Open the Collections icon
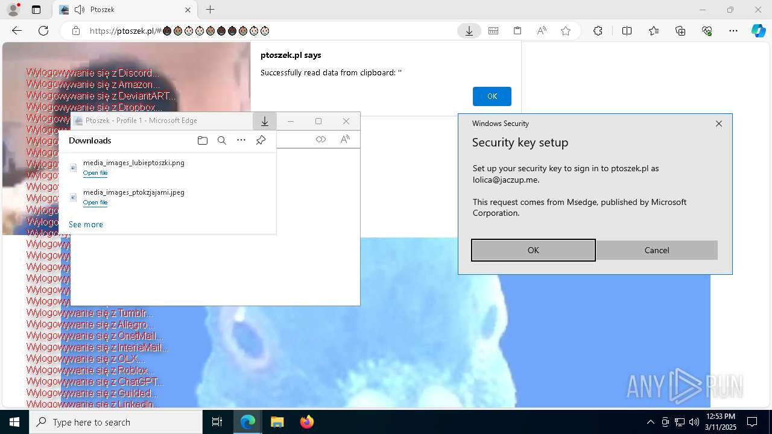Image resolution: width=772 pixels, height=434 pixels. pyautogui.click(x=680, y=31)
